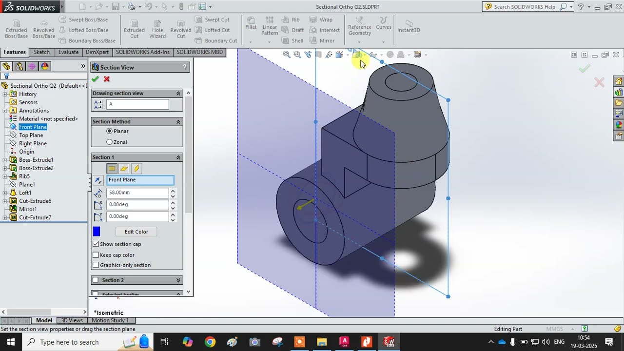Expand the Section 2 group chevron
Image resolution: width=624 pixels, height=351 pixels.
tap(178, 280)
